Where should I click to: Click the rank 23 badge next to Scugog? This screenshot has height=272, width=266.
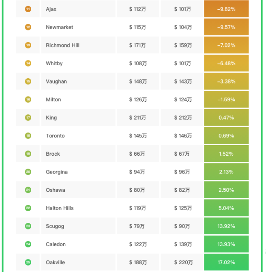pyautogui.click(x=28, y=226)
